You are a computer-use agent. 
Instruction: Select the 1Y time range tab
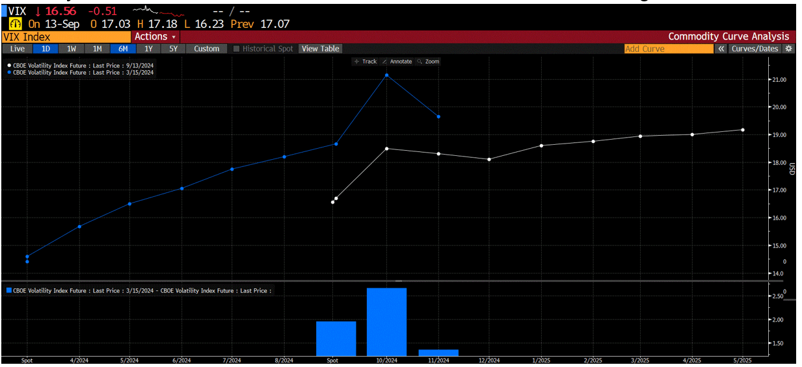pyautogui.click(x=148, y=49)
